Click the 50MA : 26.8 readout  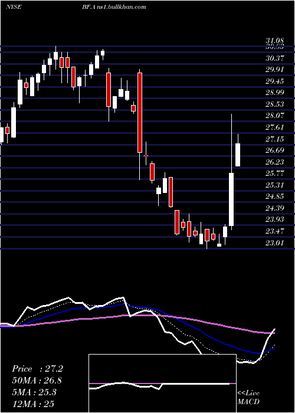[x=38, y=381]
